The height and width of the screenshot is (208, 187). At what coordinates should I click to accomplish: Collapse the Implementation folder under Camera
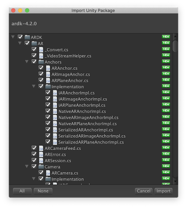[x=34, y=179]
